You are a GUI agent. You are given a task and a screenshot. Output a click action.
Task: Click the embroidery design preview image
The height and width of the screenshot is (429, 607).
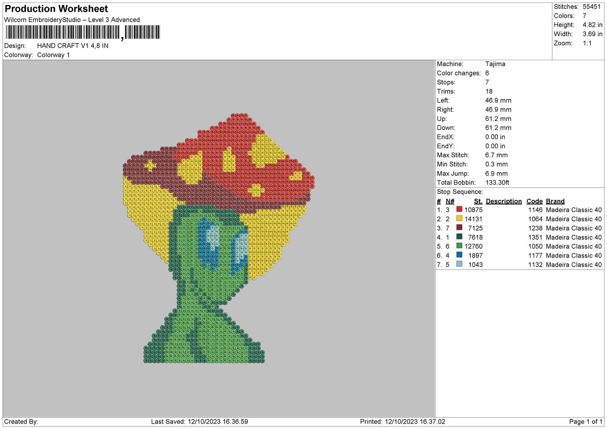pyautogui.click(x=219, y=238)
